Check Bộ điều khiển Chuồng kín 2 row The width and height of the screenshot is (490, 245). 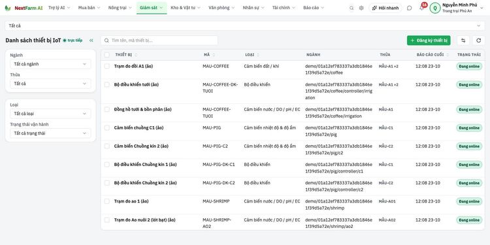(107, 183)
